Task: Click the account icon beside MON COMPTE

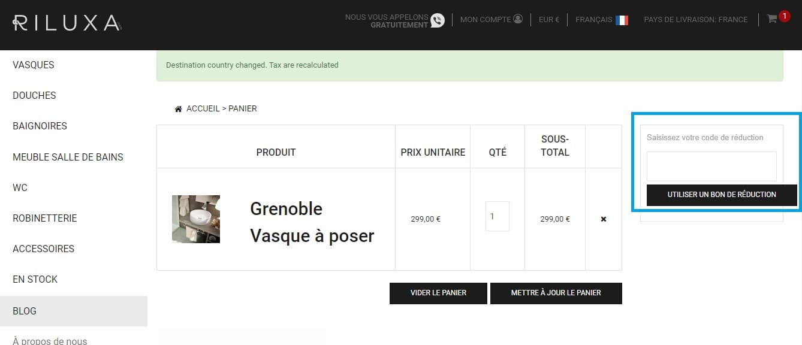Action: tap(517, 18)
